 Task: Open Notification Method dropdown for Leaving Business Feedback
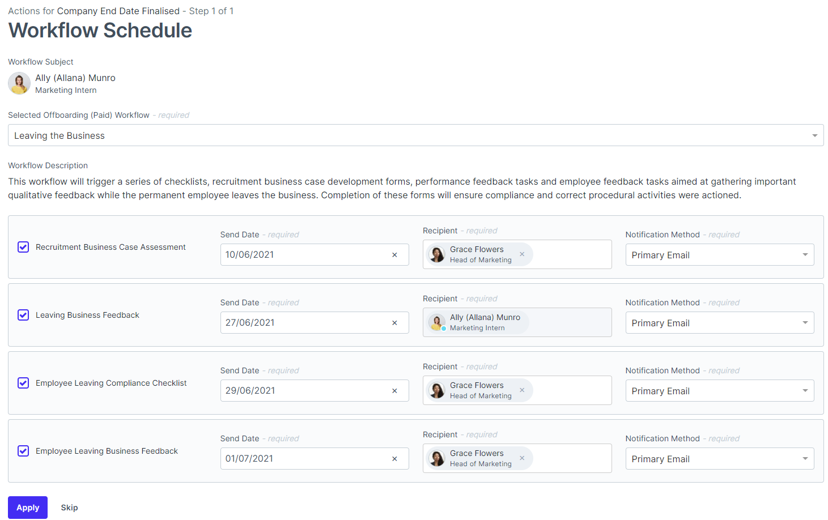(719, 323)
